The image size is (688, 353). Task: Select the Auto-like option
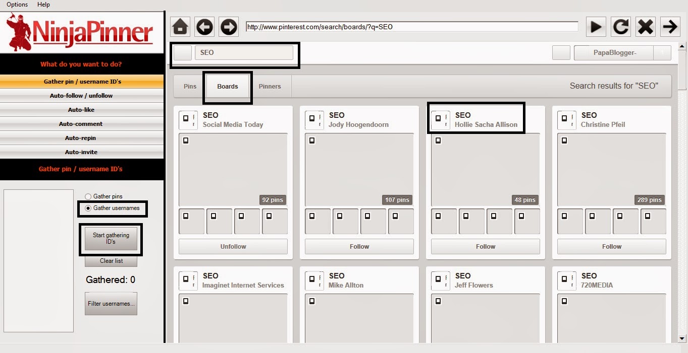(82, 110)
